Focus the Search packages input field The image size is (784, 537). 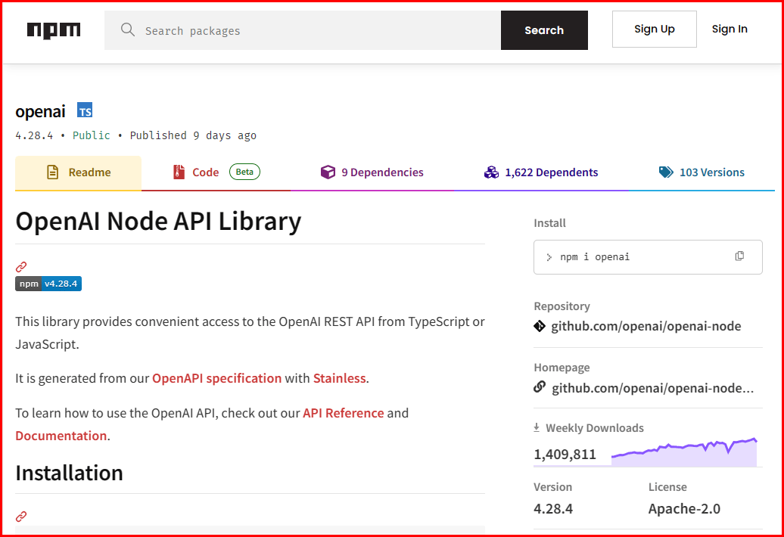[x=303, y=30]
